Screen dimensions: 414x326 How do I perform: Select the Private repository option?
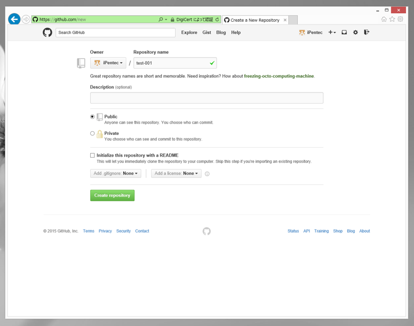92,133
